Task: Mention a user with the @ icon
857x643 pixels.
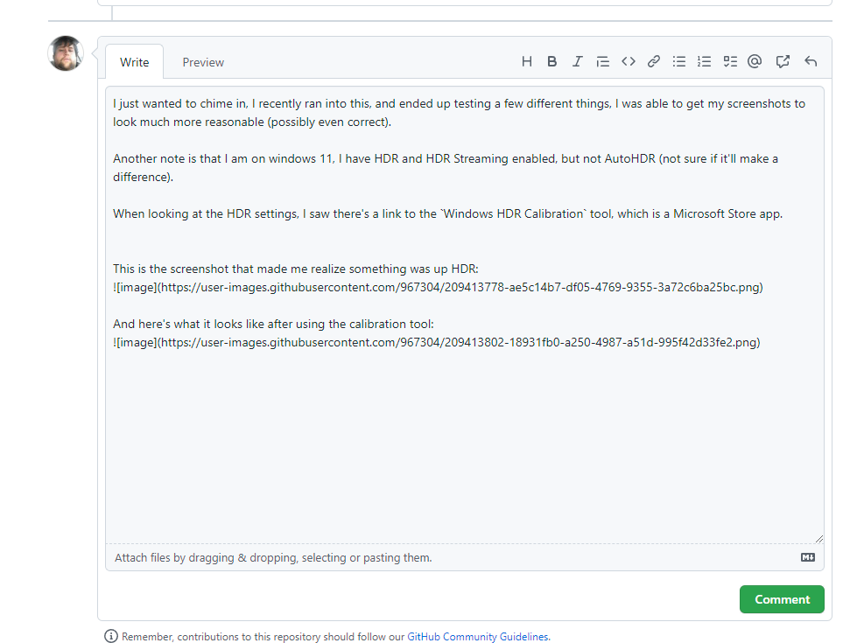Action: 755,61
